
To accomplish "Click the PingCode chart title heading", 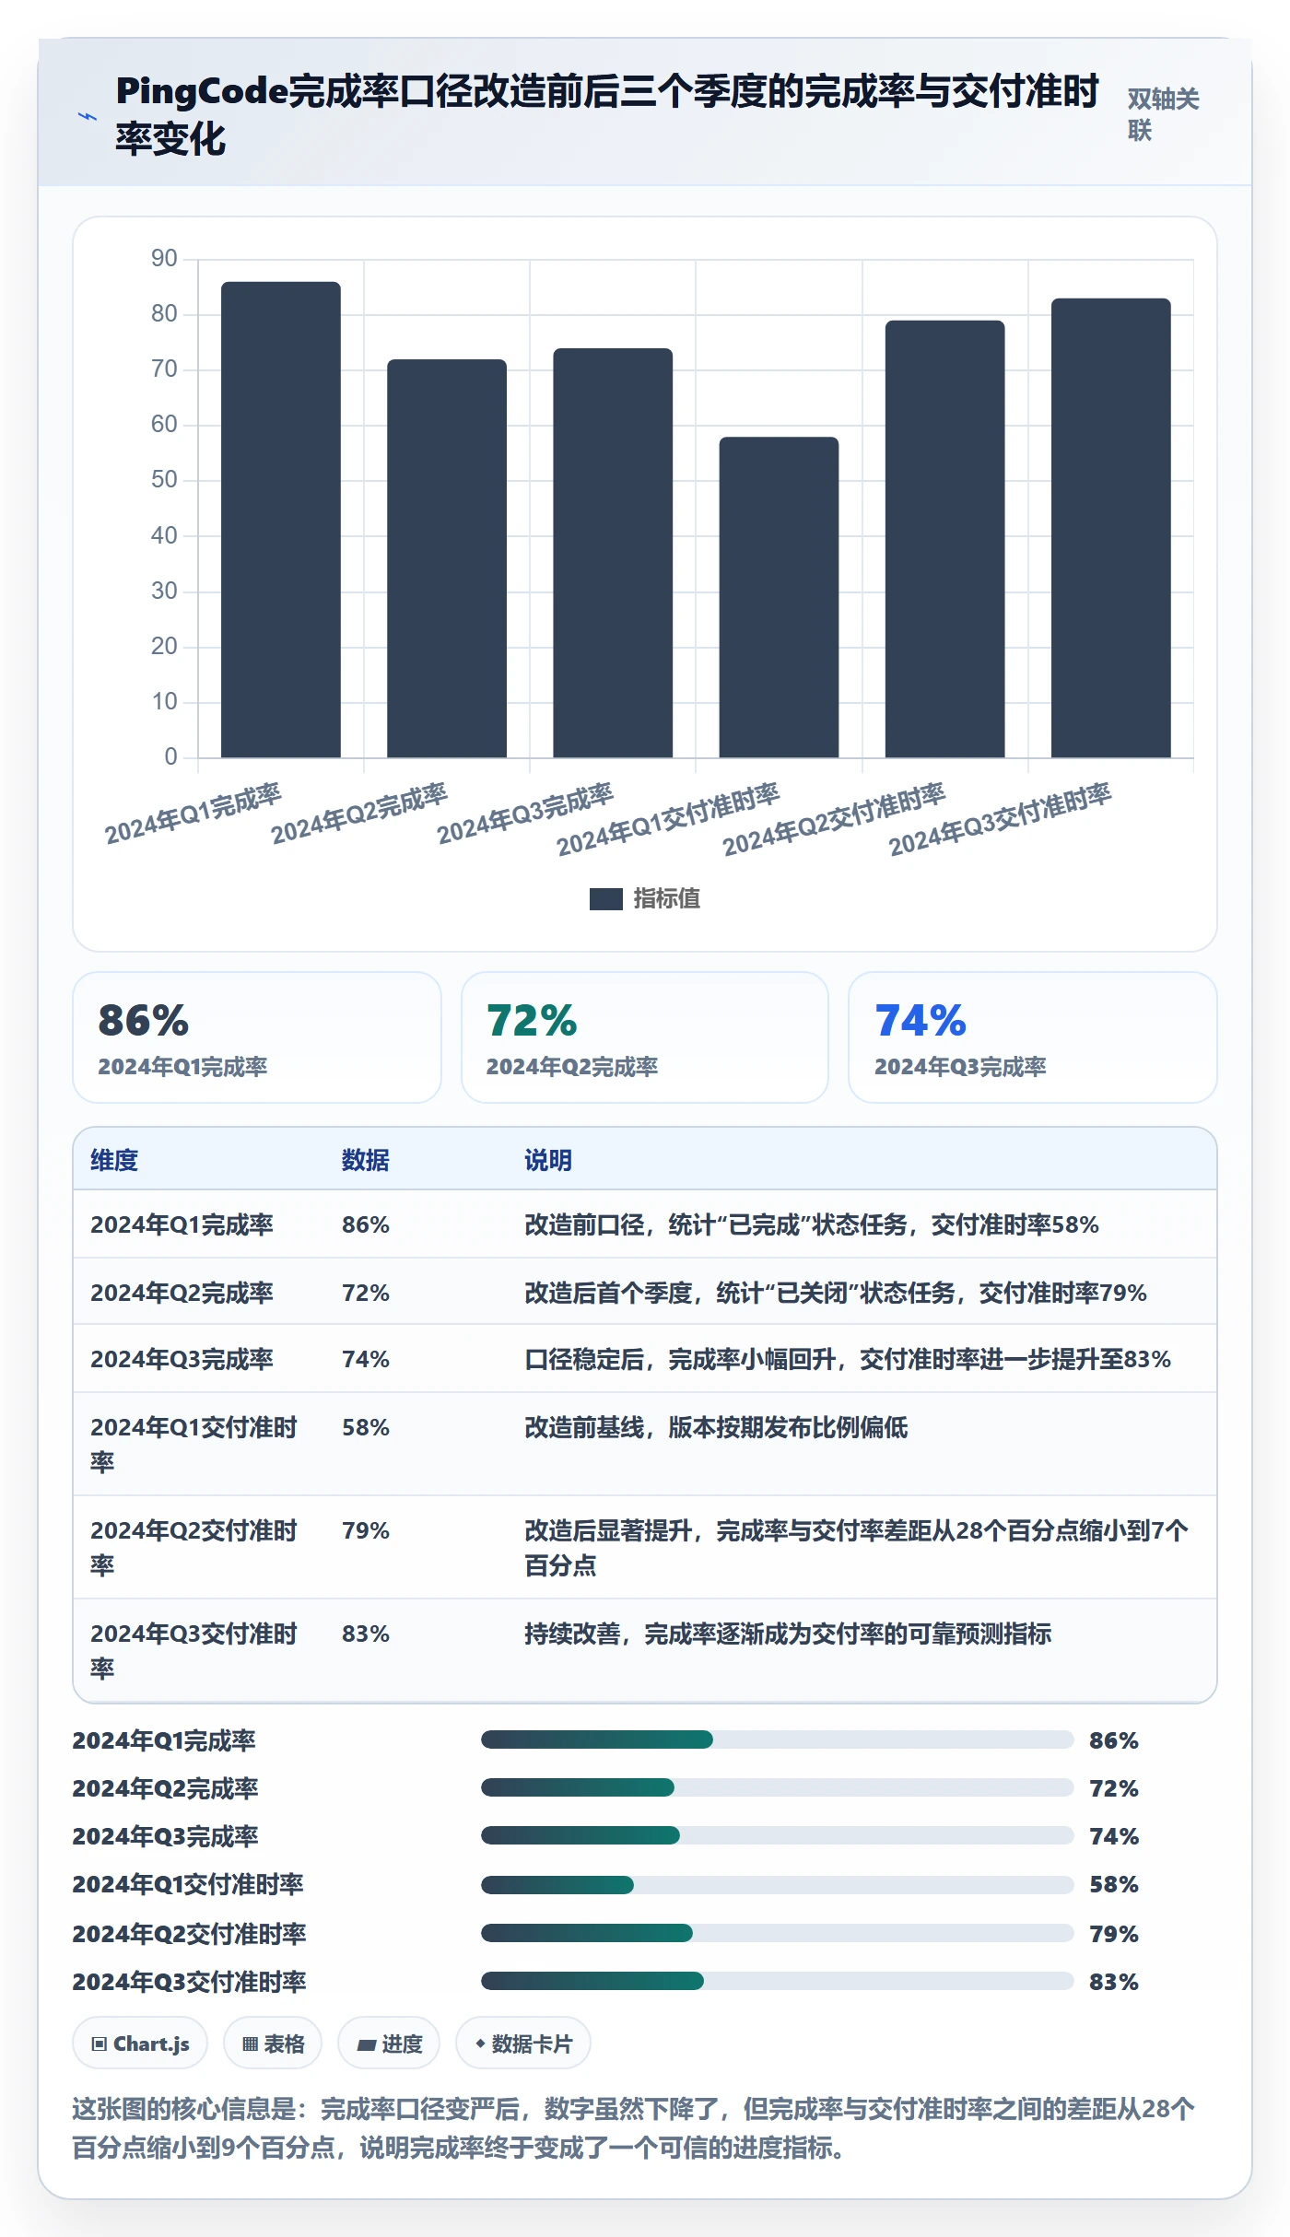I will [607, 115].
